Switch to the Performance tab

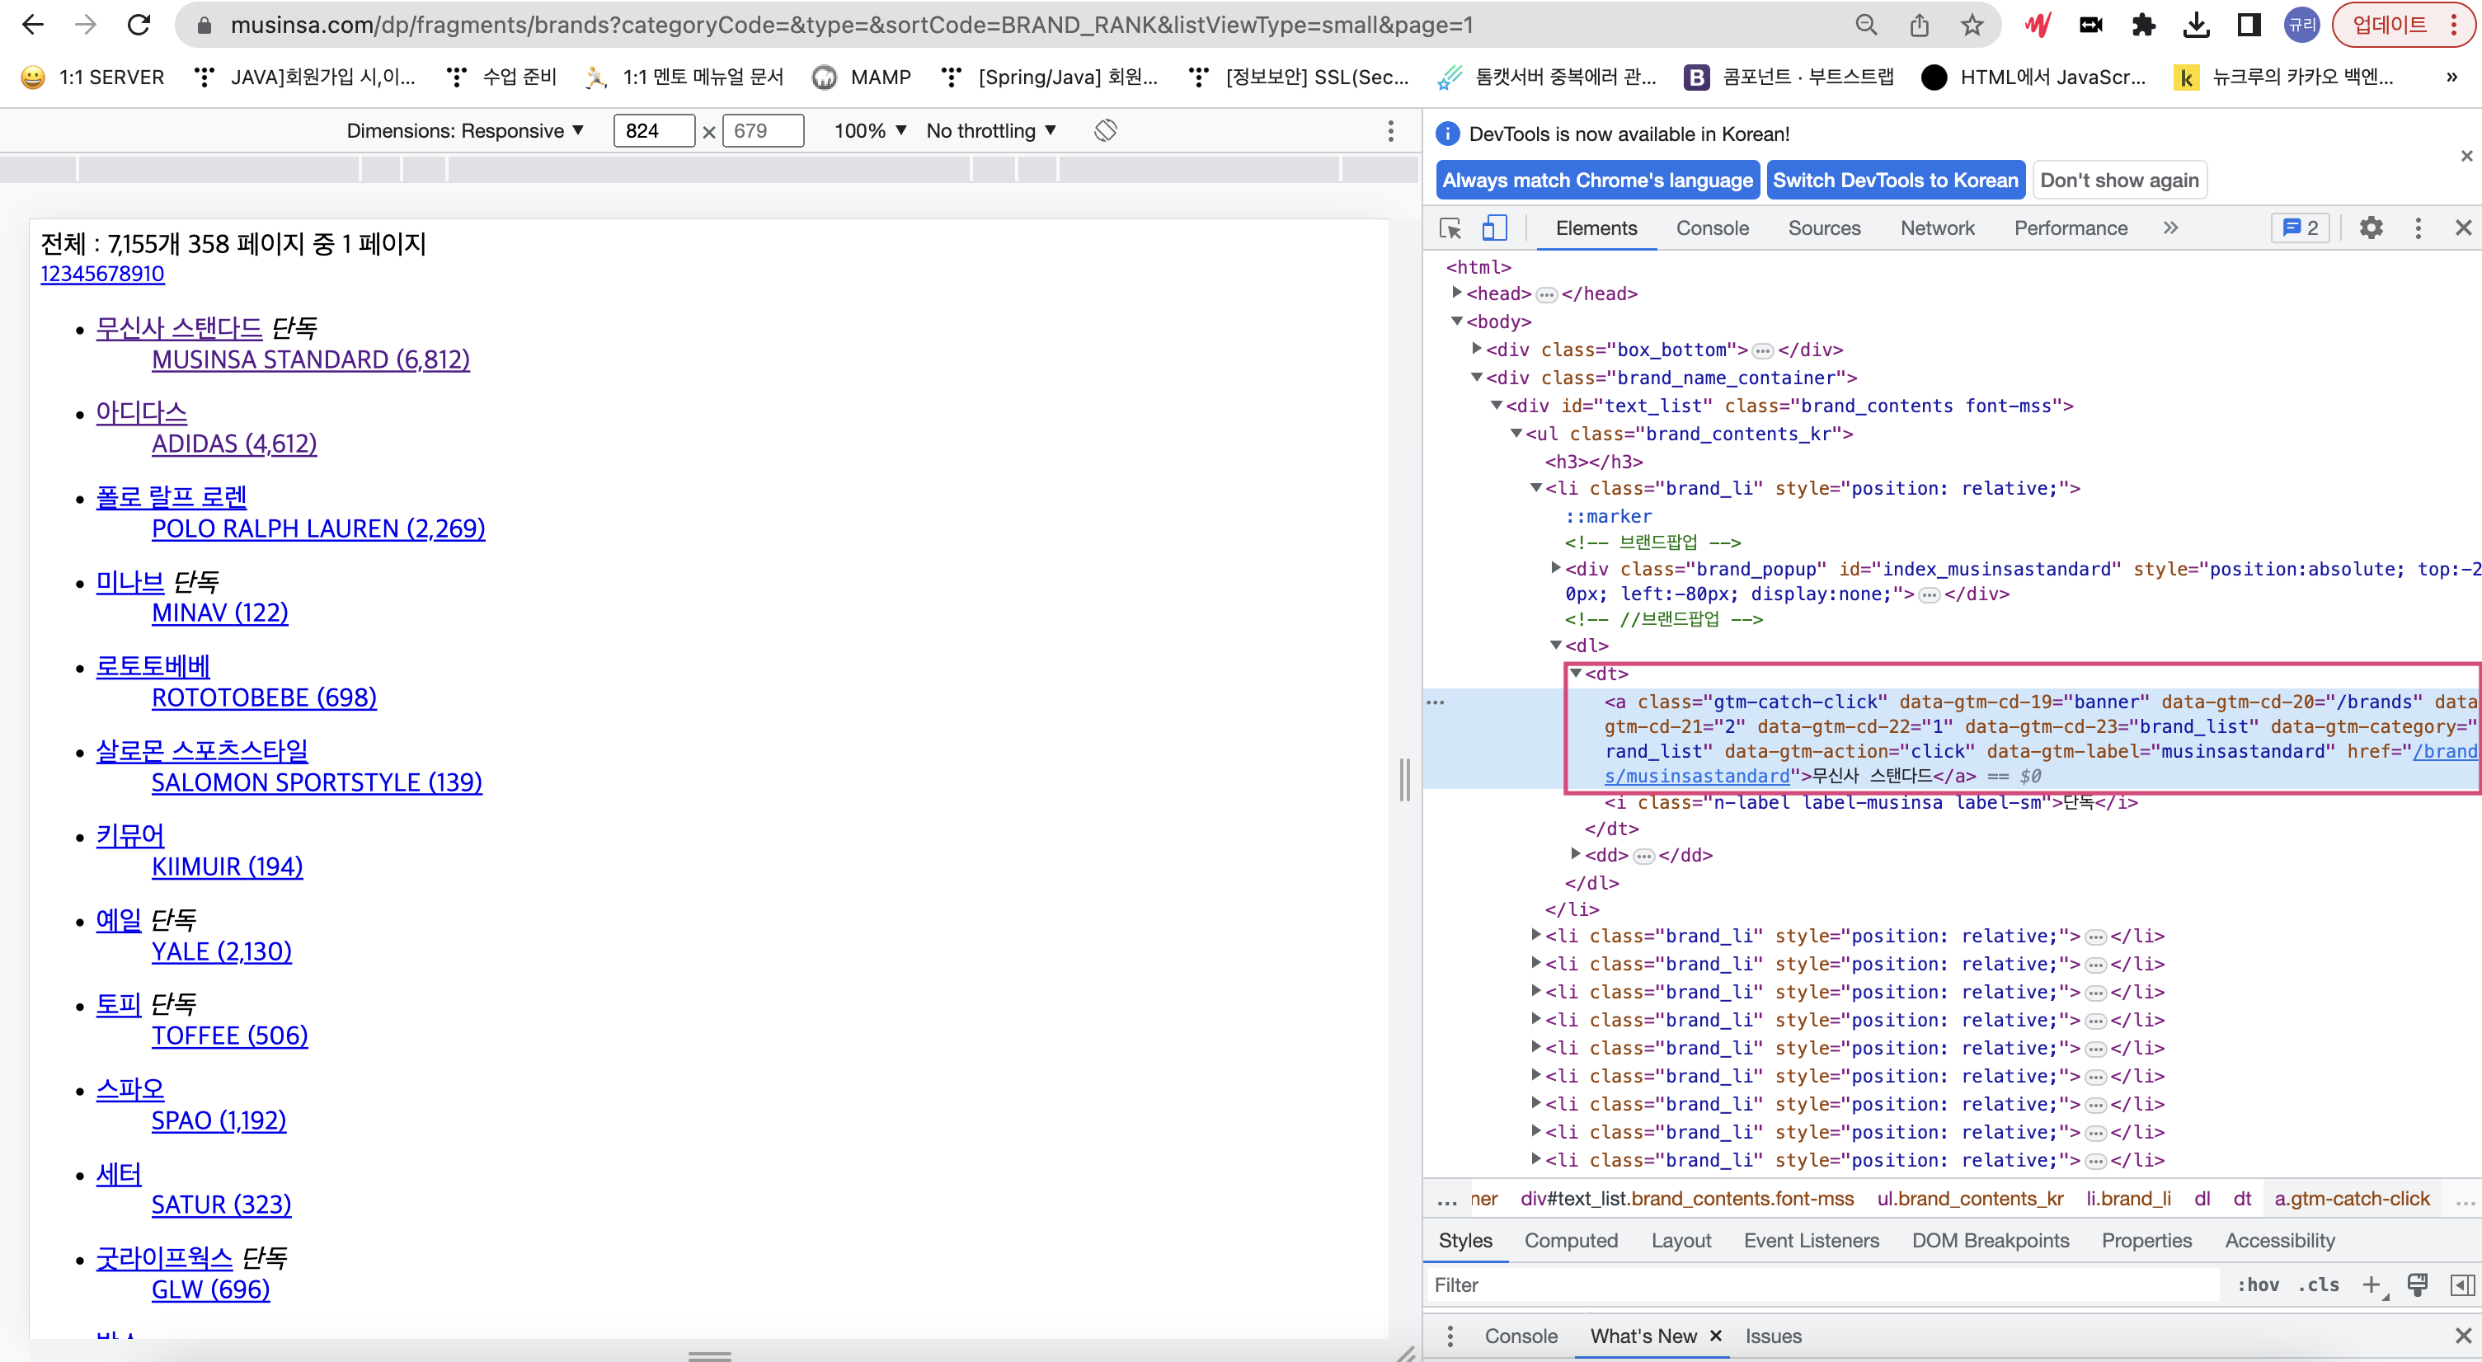pyautogui.click(x=2071, y=228)
